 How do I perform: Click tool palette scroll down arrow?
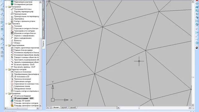pos(40,105)
